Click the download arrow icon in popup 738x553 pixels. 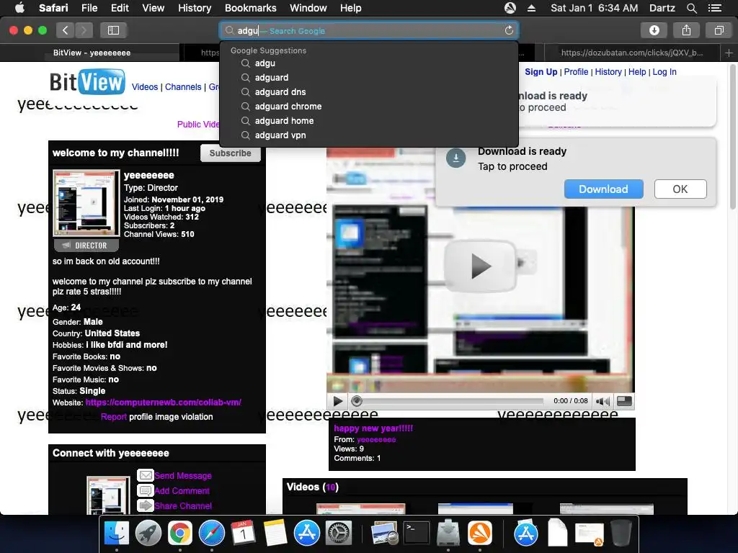[x=455, y=158]
